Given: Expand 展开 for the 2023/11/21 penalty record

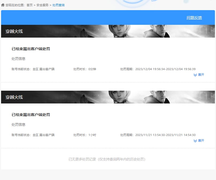Looking at the screenshot, I should click(199, 141).
